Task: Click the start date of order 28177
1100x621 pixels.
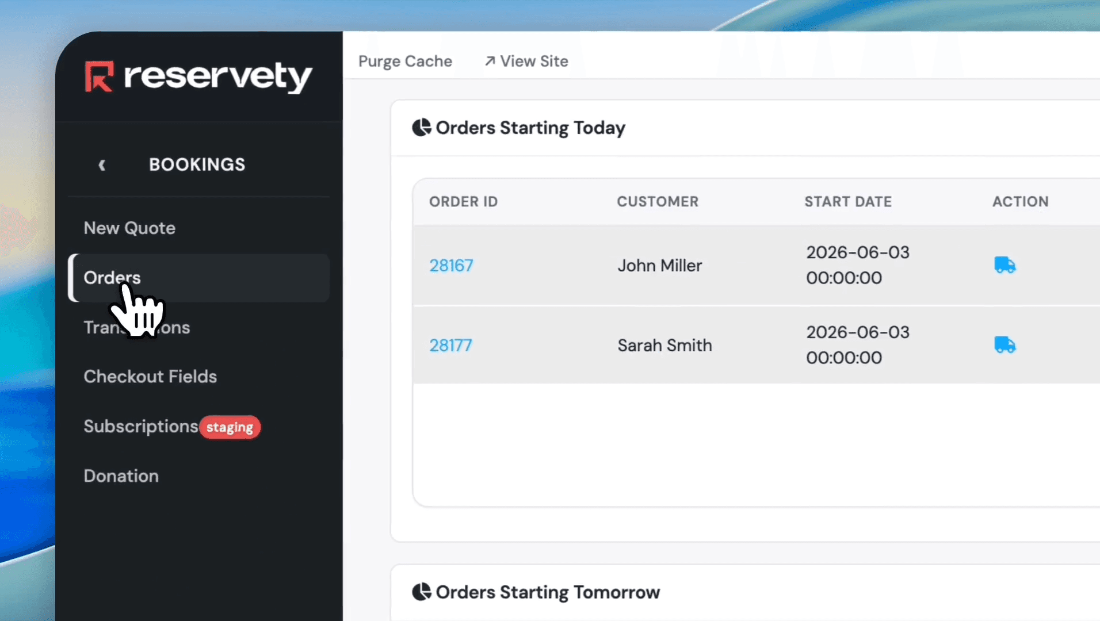Action: [857, 345]
